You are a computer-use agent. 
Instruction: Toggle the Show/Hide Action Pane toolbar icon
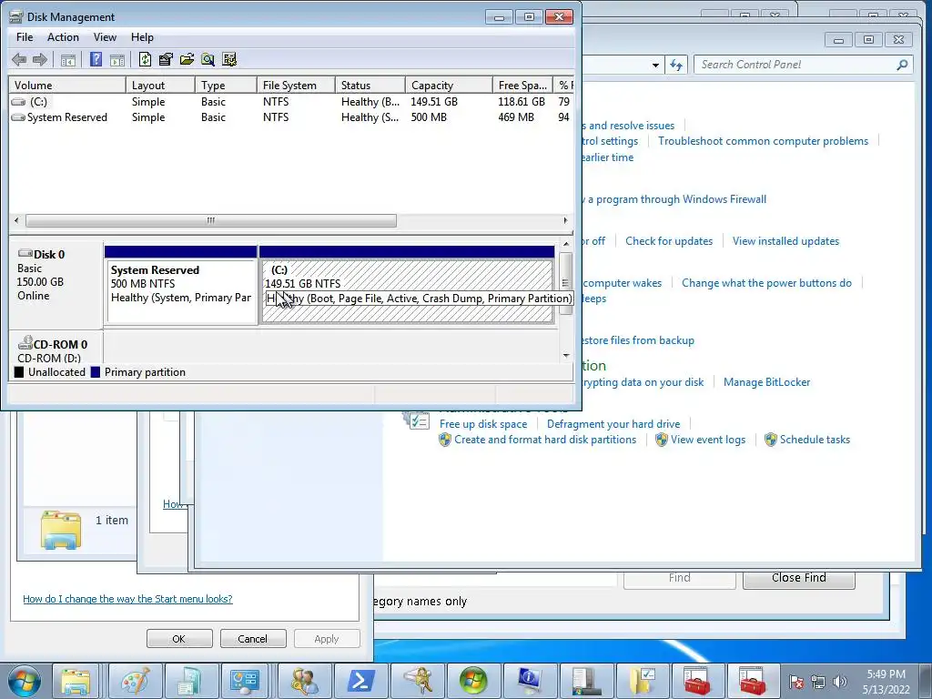tap(117, 59)
